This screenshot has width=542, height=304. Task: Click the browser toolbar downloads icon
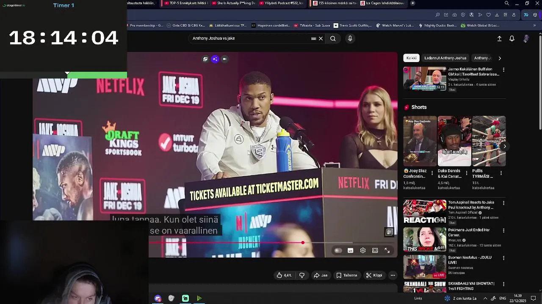[x=497, y=15]
